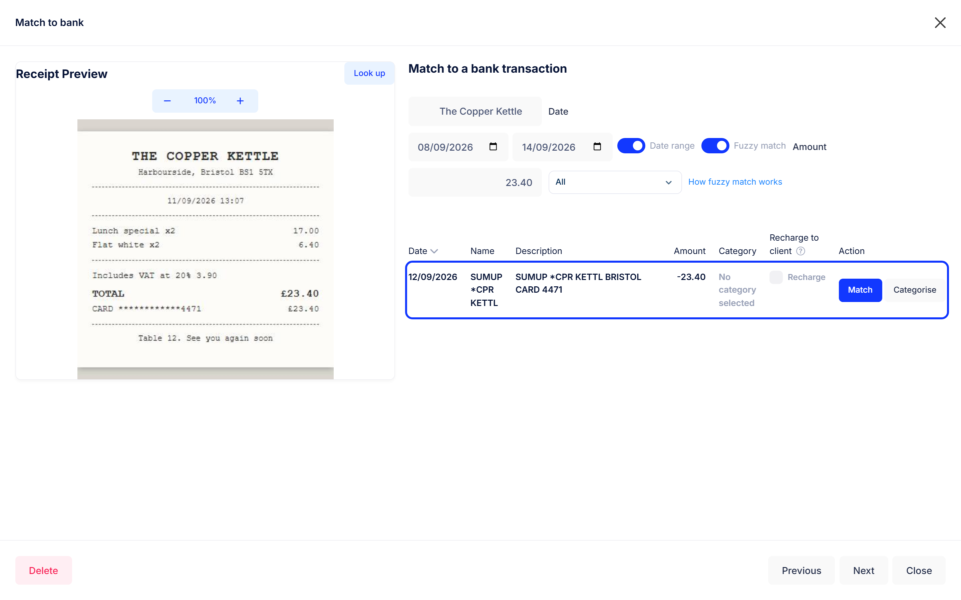Click the amount field showing 23.40

475,182
